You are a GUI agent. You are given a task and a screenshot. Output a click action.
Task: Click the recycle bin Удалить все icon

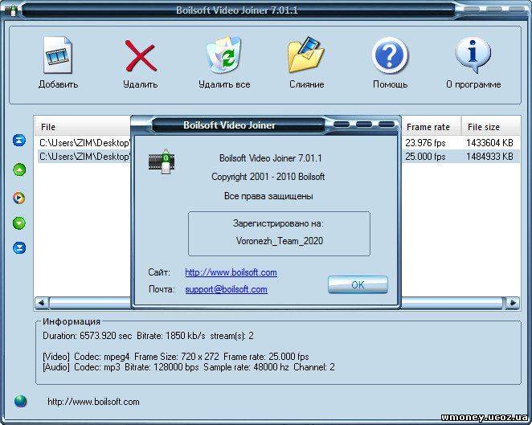pyautogui.click(x=224, y=55)
